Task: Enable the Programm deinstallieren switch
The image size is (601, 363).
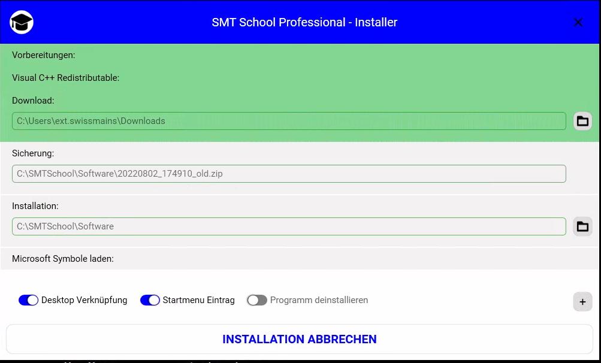Action: 256,300
